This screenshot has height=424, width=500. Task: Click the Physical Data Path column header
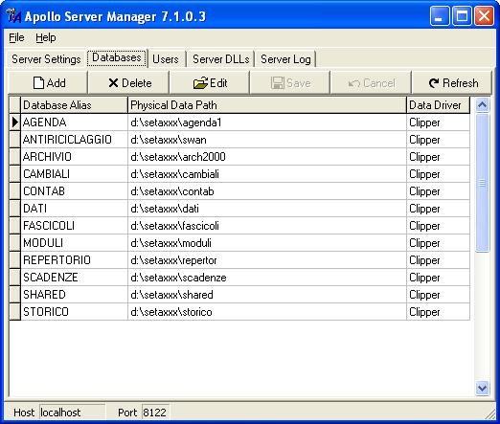(x=267, y=105)
